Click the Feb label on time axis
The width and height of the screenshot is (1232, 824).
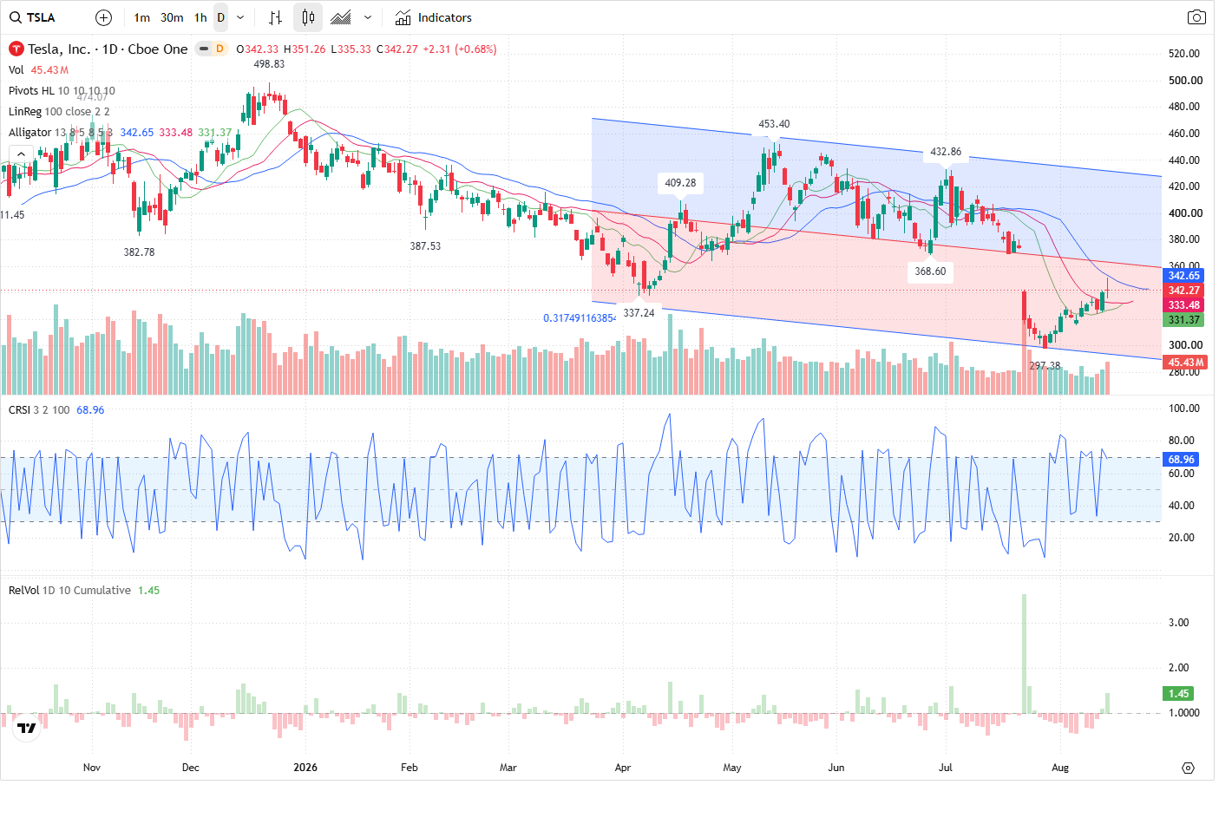coord(410,768)
